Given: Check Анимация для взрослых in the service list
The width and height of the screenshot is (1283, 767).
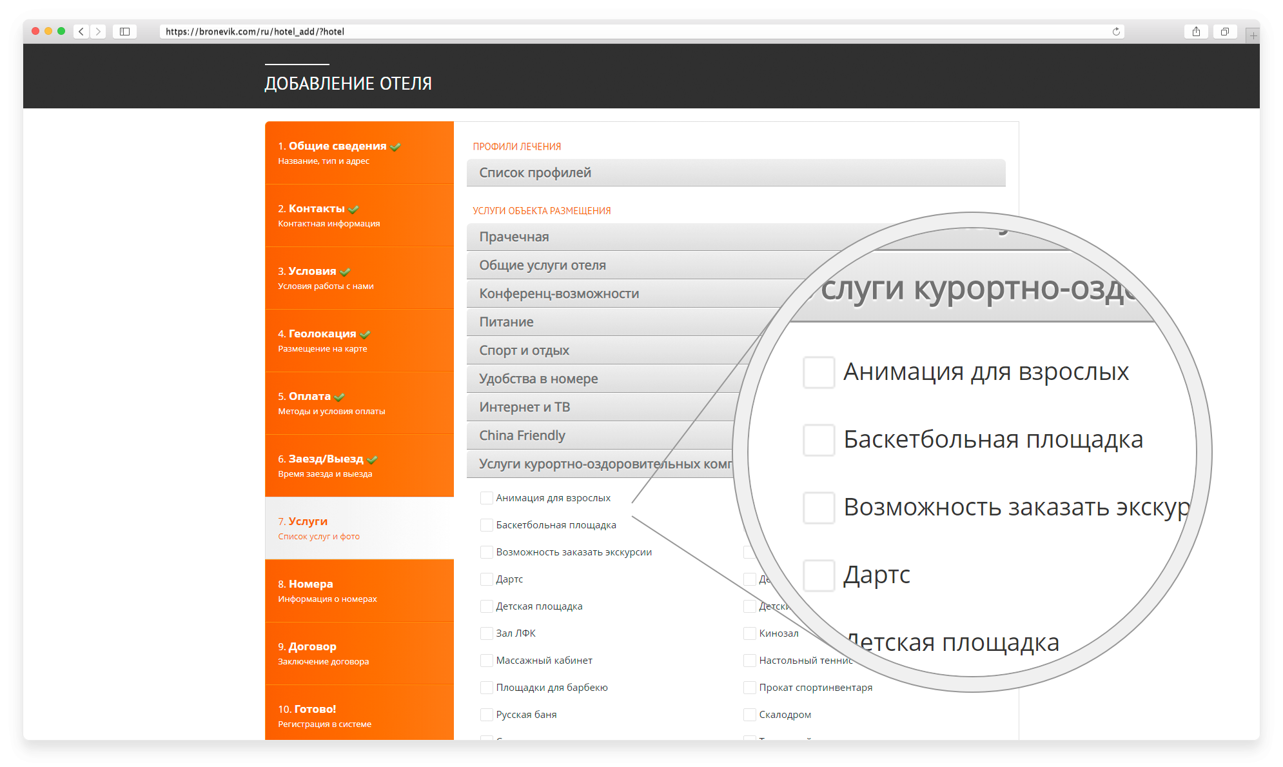Looking at the screenshot, I should (487, 498).
